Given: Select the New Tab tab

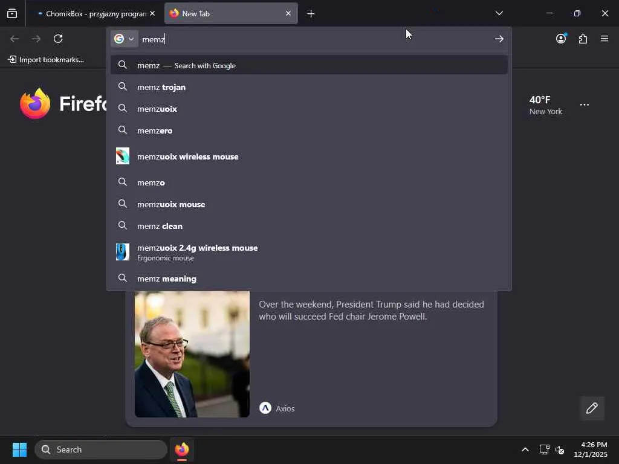Looking at the screenshot, I should 231,13.
